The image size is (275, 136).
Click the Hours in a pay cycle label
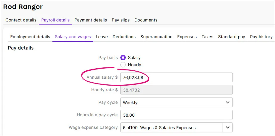[x=97, y=115]
